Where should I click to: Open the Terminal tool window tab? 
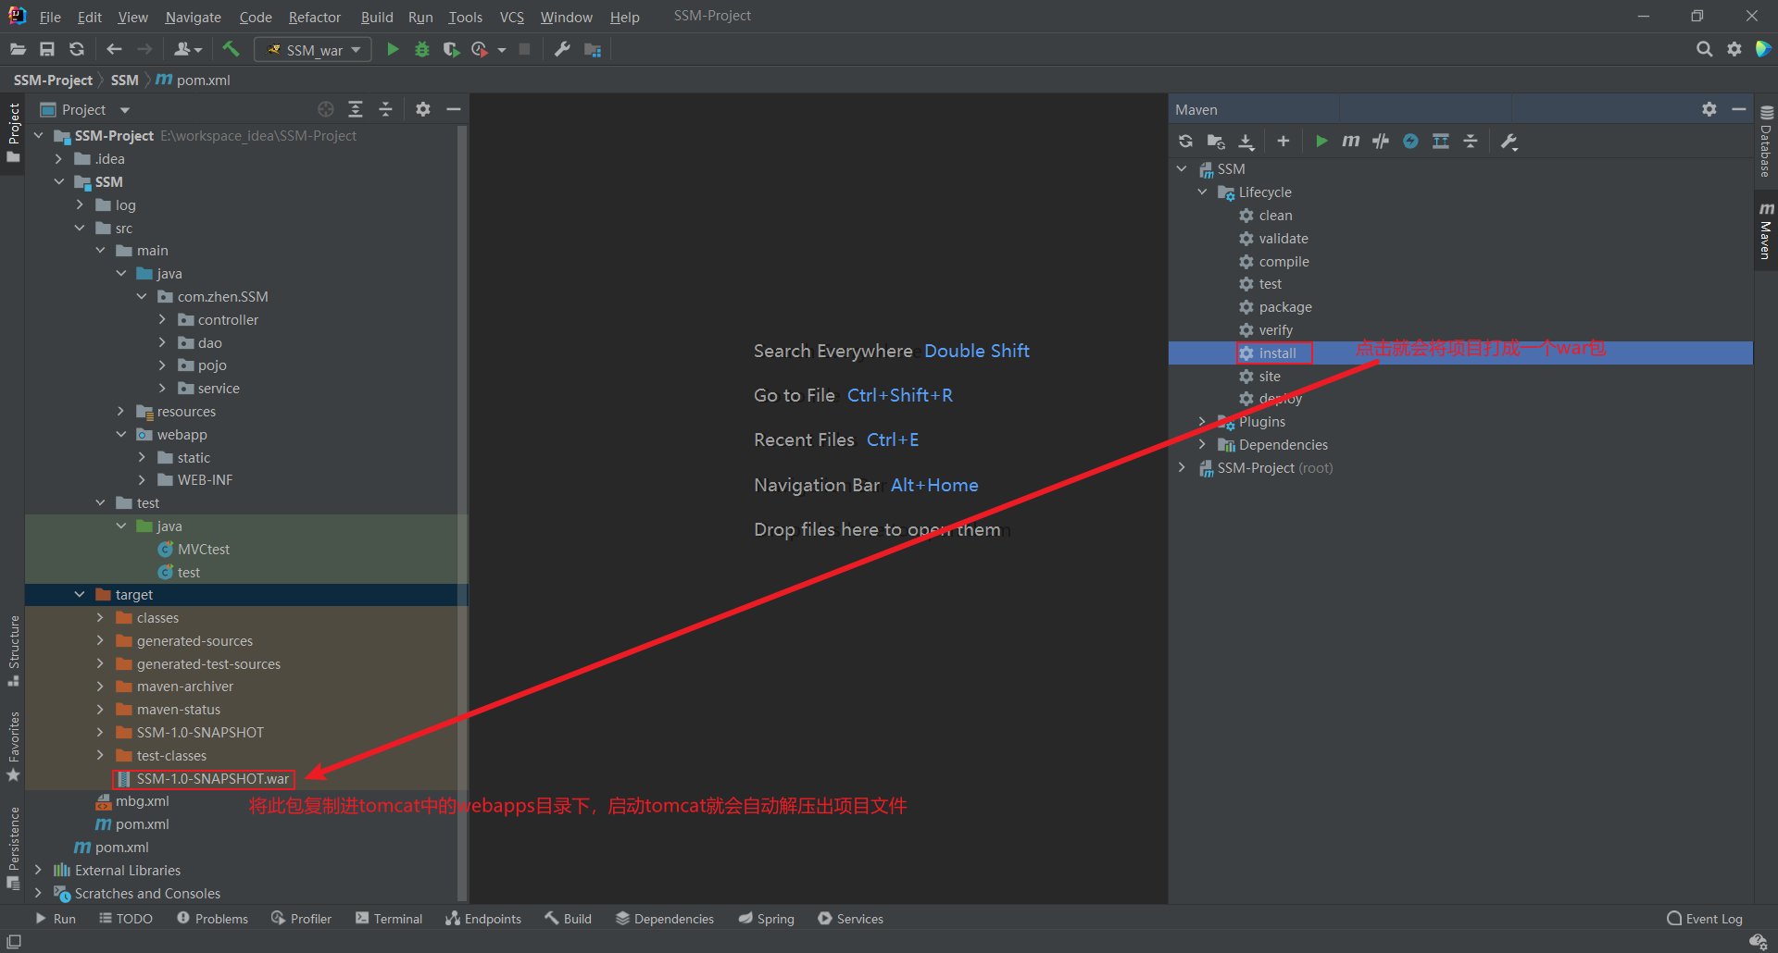click(x=389, y=919)
